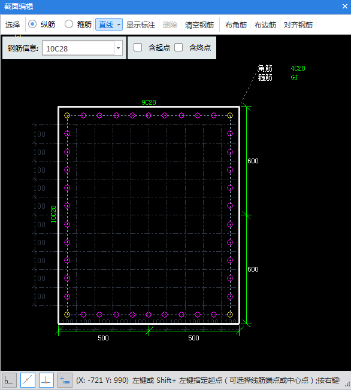Enable the 含终点 checkbox
Viewport: 351px width, 390px height.
coord(178,47)
